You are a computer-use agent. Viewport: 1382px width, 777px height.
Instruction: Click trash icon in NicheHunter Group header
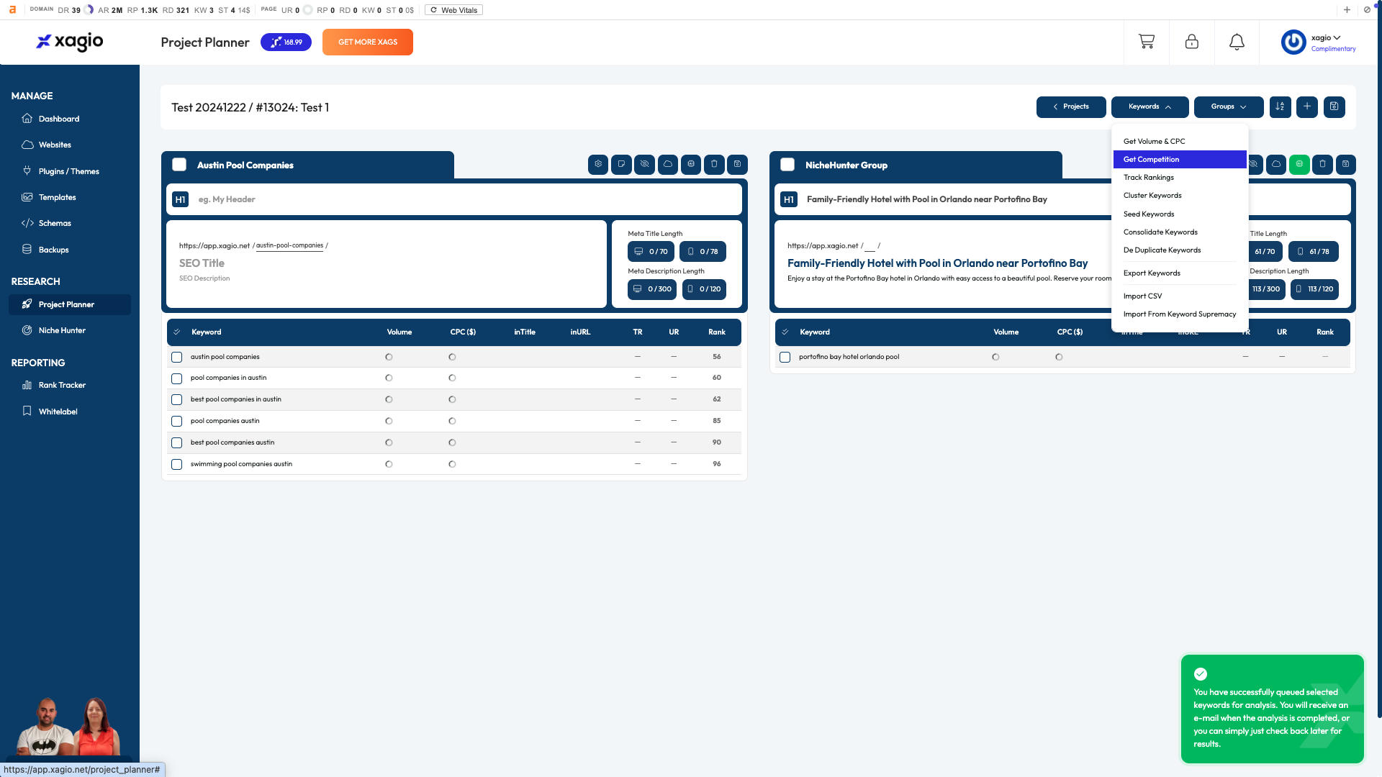(1322, 165)
